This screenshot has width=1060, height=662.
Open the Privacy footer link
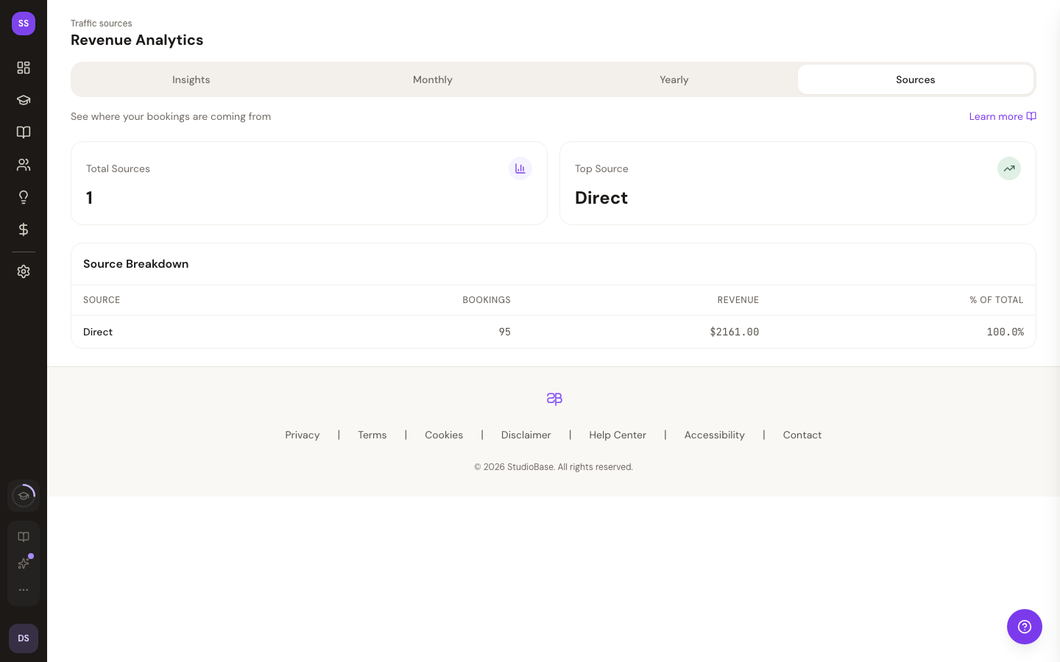303,435
